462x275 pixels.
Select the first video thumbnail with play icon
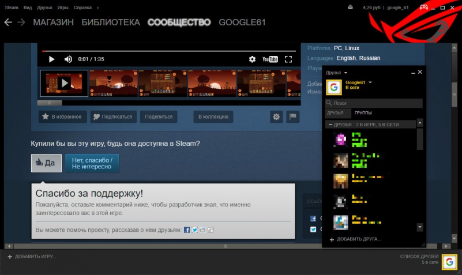(64, 84)
